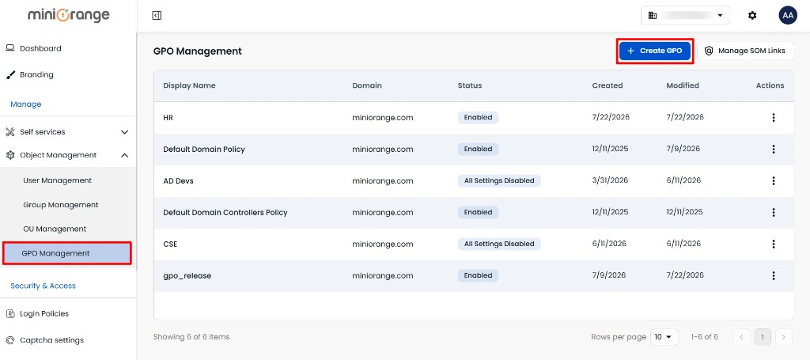The width and height of the screenshot is (810, 360).
Task: Open actions for Default Domain Controllers Policy
Action: click(x=774, y=212)
